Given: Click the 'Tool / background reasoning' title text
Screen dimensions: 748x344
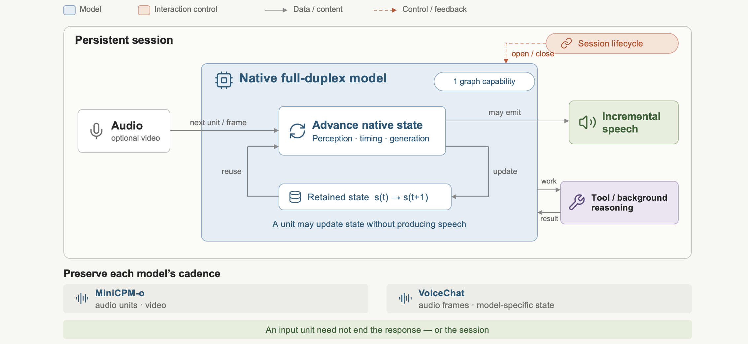Looking at the screenshot, I should click(x=629, y=203).
